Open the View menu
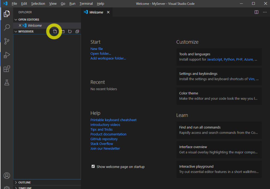The height and width of the screenshot is (189, 270). point(53,4)
